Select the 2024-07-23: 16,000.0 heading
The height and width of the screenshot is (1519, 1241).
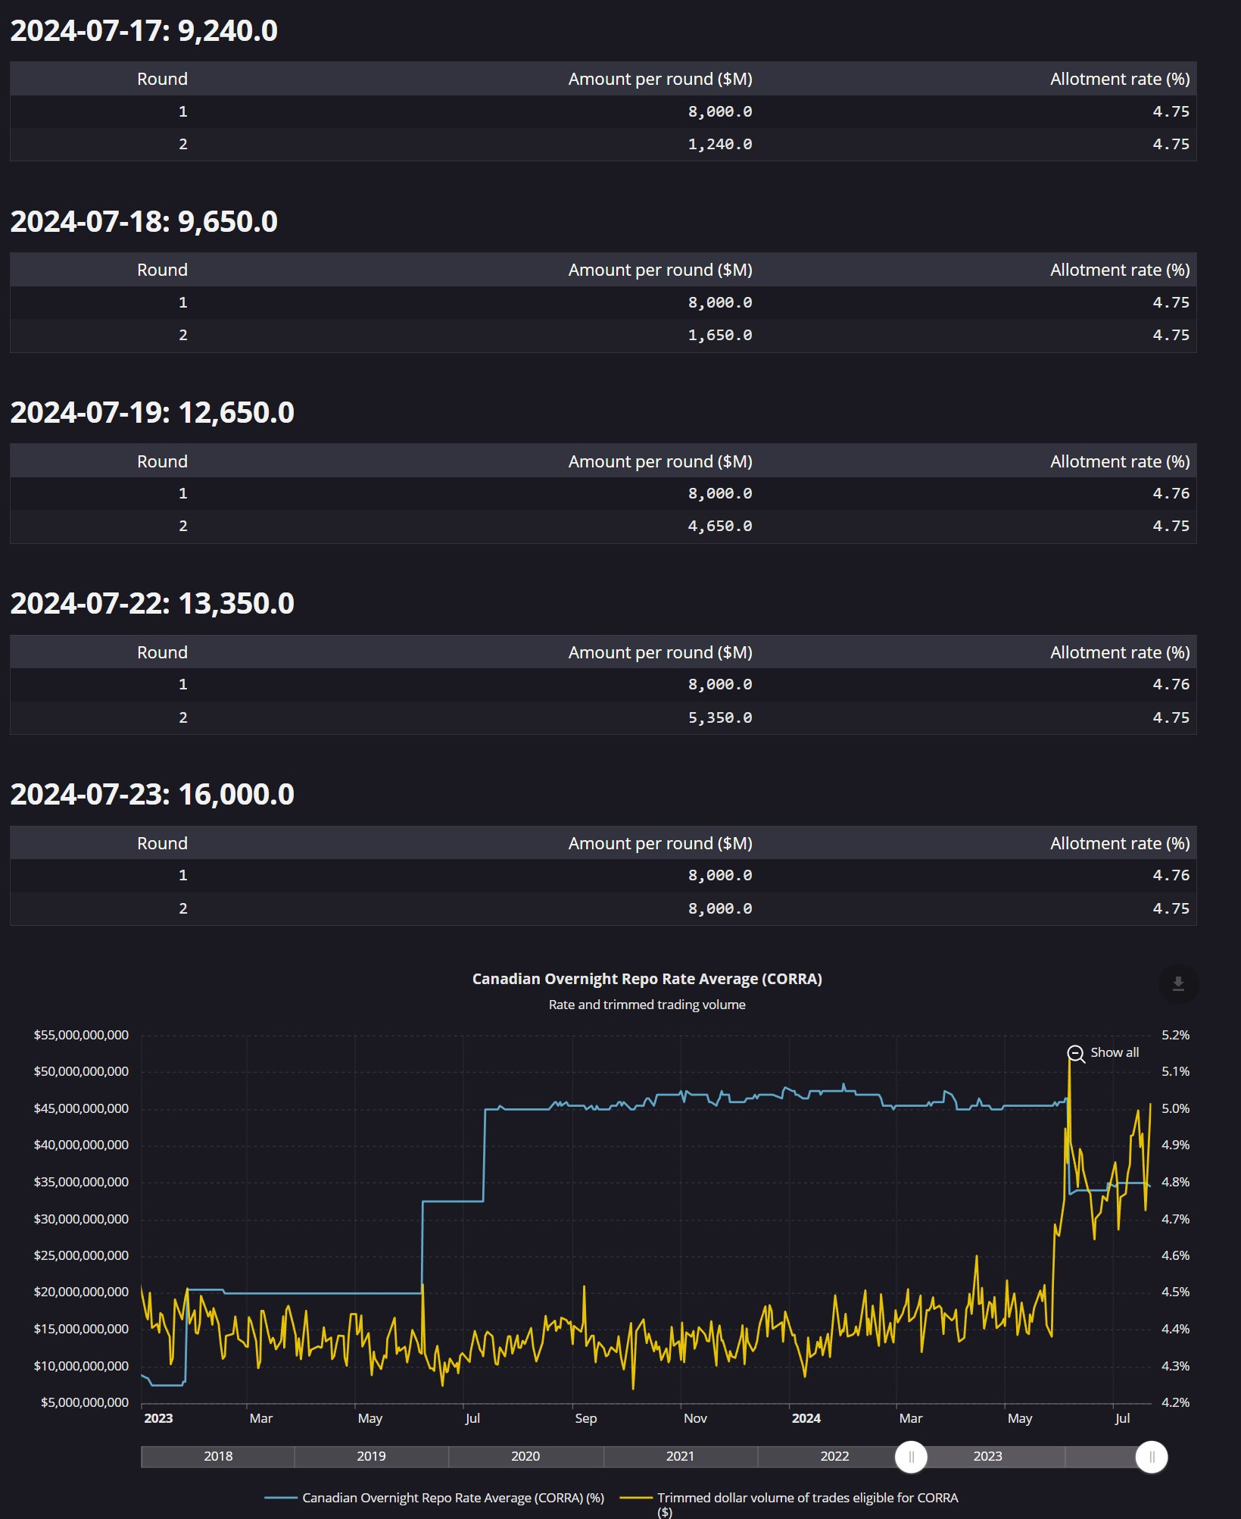coord(152,794)
